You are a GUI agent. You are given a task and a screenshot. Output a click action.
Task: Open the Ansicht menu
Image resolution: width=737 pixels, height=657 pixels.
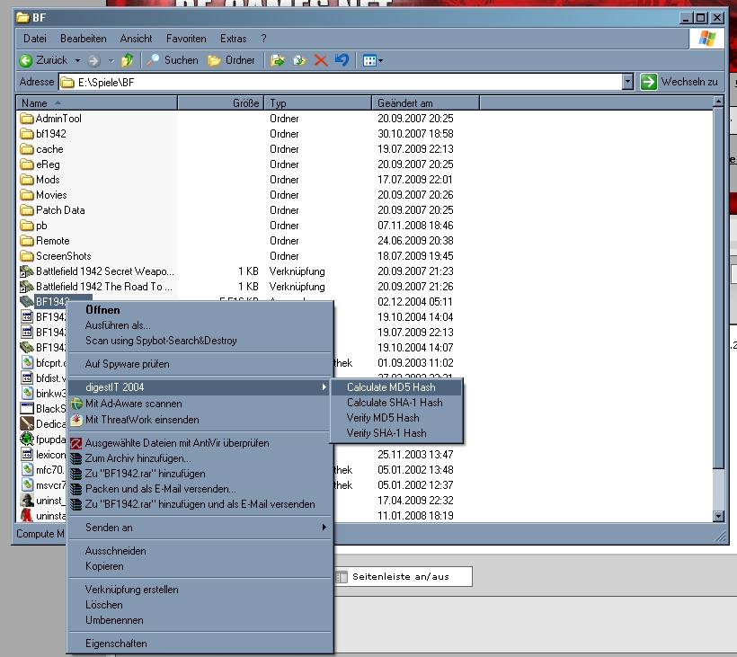click(x=136, y=39)
